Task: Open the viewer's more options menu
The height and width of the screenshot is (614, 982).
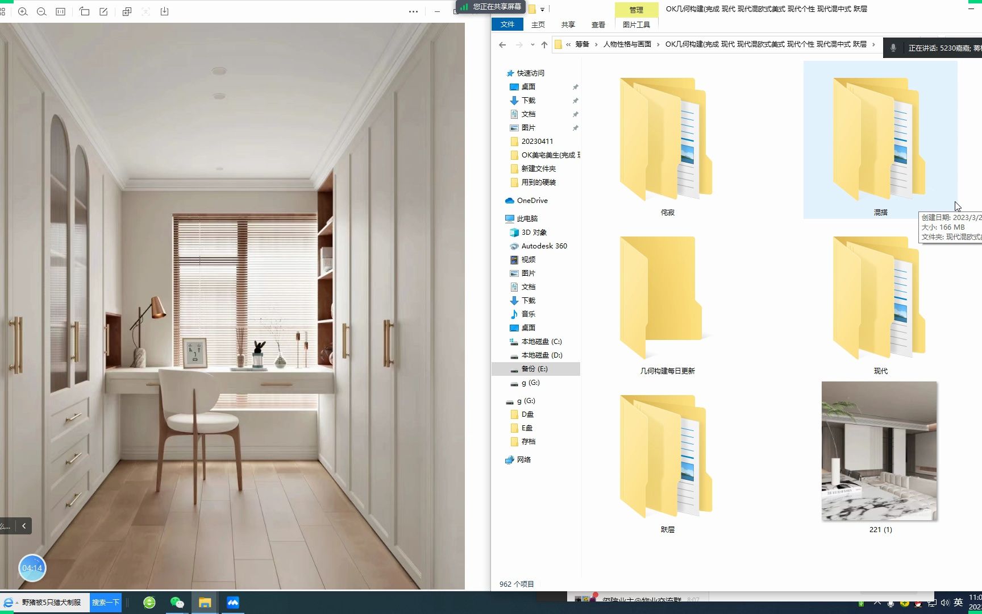Action: 413,11
